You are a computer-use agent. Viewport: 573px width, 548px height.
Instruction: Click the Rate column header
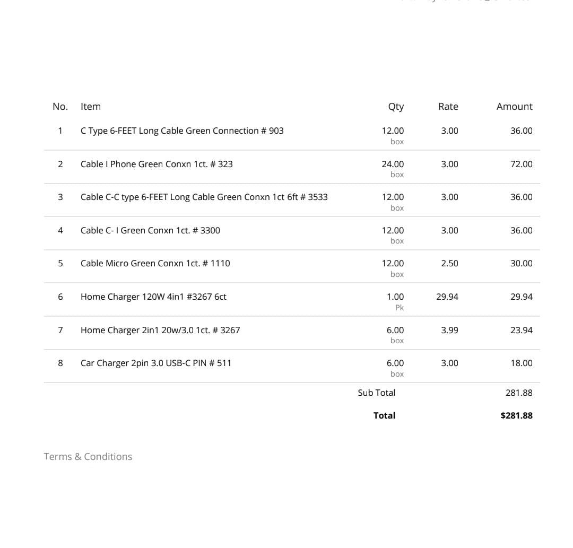pos(448,107)
